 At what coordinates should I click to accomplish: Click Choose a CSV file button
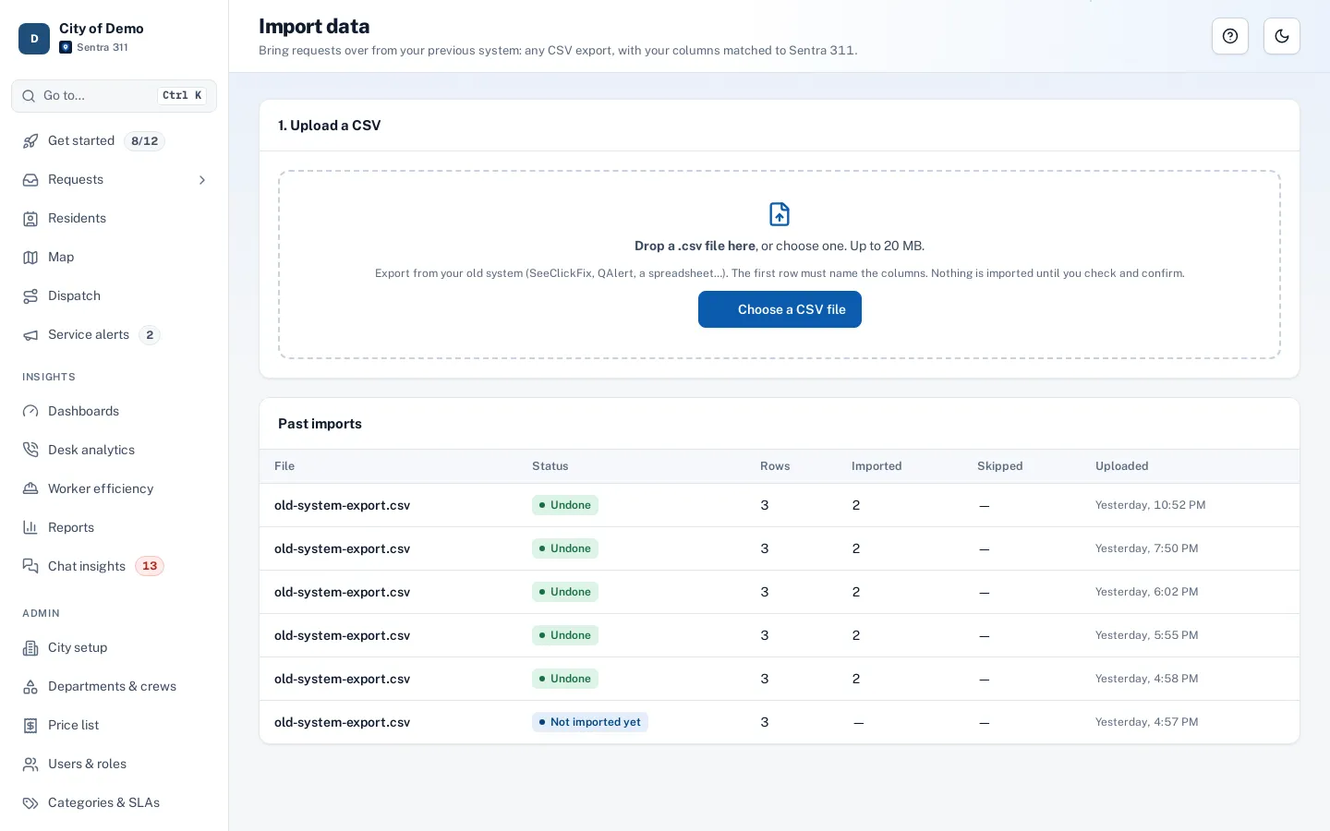click(780, 309)
